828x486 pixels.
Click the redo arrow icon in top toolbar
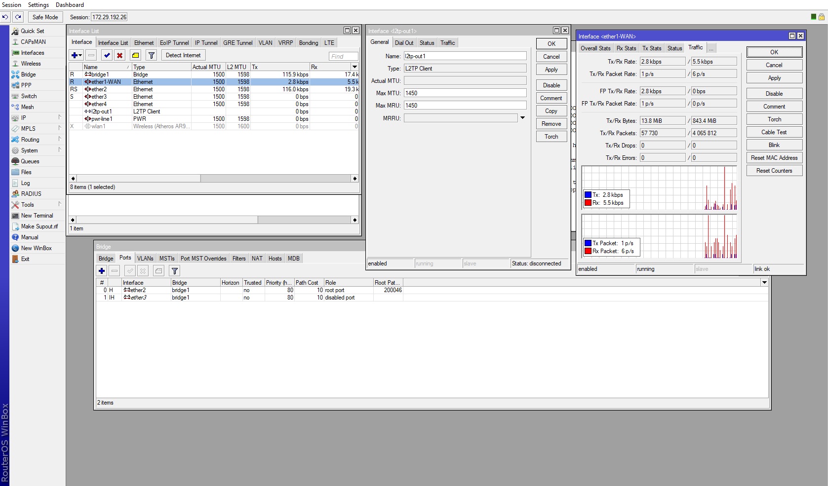[x=18, y=17]
